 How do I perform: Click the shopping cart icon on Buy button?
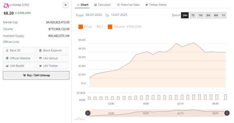[24, 75]
